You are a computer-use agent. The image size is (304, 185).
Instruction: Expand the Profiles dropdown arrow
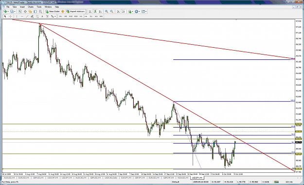[15, 12]
